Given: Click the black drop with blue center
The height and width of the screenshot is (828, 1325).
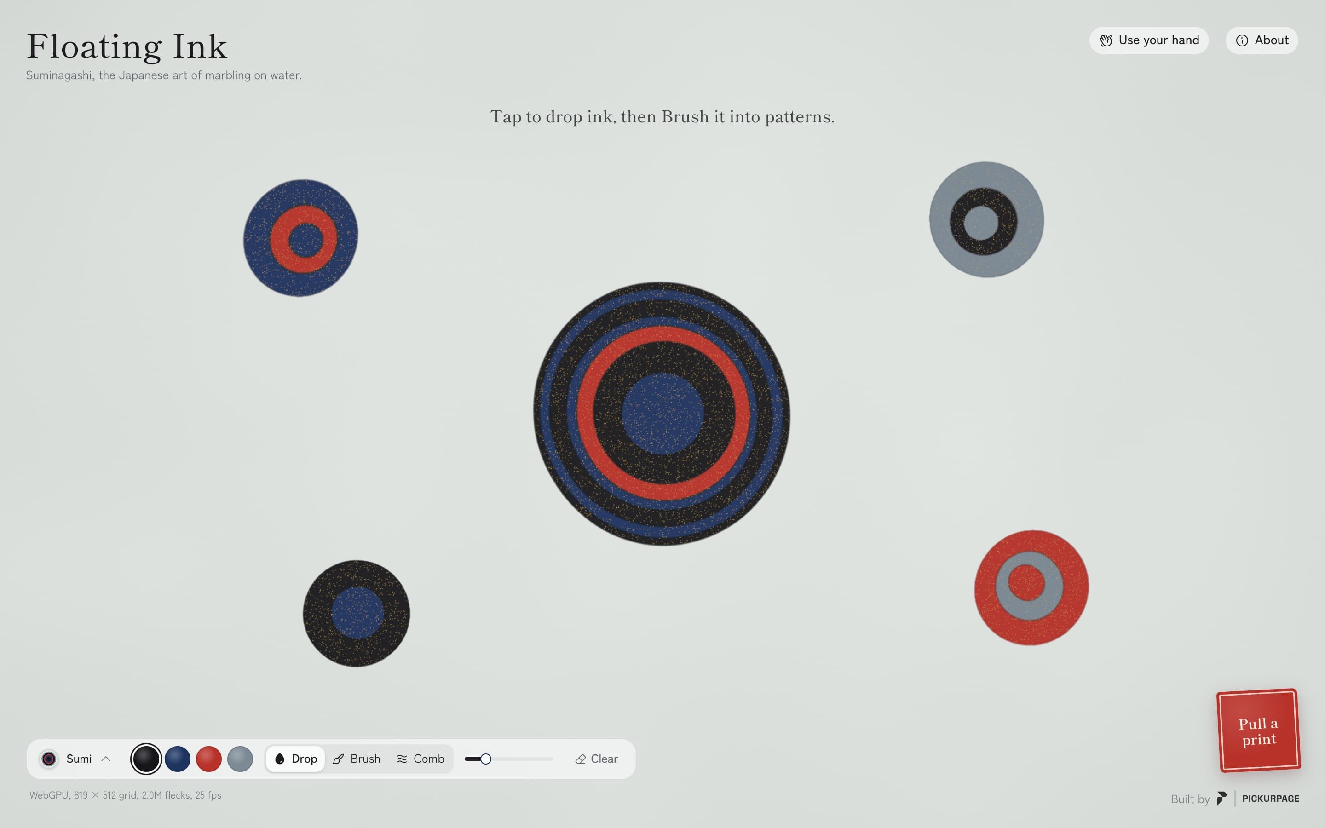Looking at the screenshot, I should [x=357, y=613].
